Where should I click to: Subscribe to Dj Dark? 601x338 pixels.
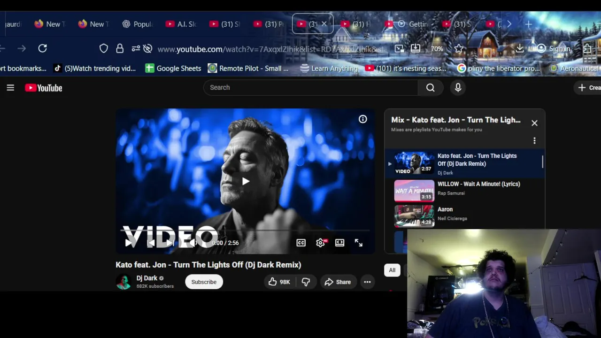coord(204,282)
